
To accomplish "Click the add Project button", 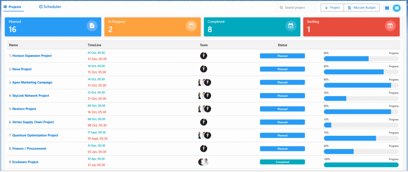I will tap(332, 8).
